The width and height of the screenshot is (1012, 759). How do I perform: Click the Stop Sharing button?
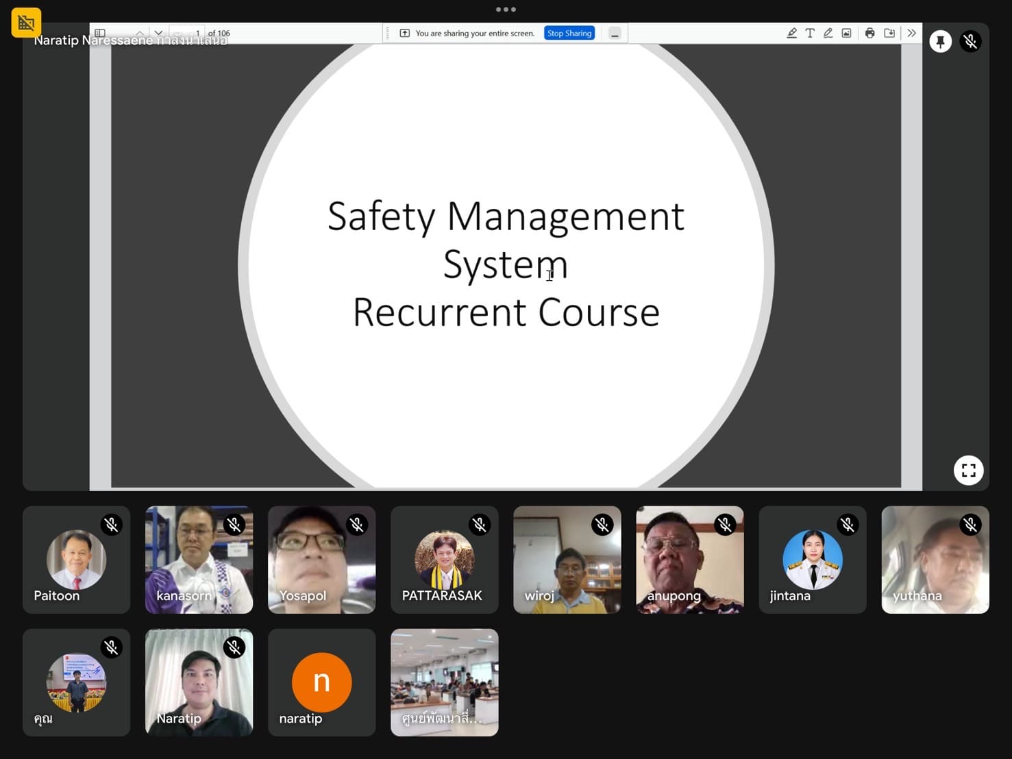569,33
